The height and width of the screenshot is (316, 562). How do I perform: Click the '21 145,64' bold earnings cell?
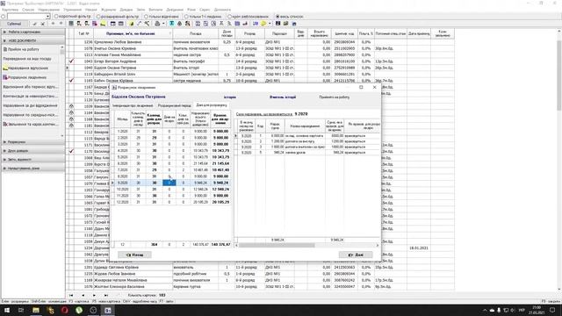pos(220,163)
